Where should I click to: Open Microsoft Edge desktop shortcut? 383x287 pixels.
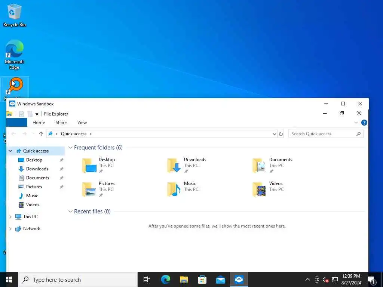[x=14, y=55]
